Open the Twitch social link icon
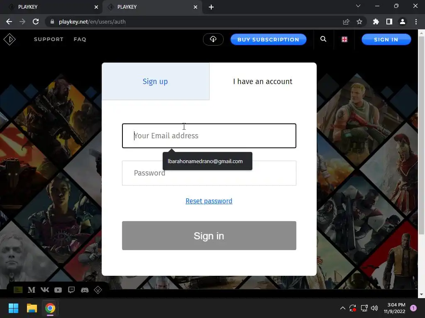The width and height of the screenshot is (425, 318). tap(71, 290)
